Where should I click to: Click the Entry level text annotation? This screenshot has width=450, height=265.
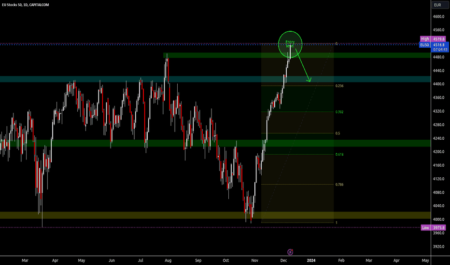[290, 44]
